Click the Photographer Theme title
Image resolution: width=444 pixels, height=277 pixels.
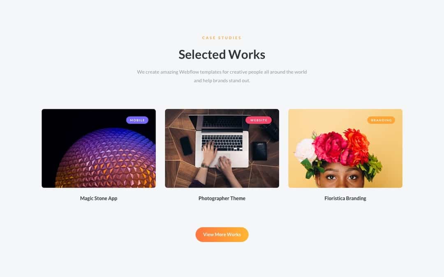[222, 199]
